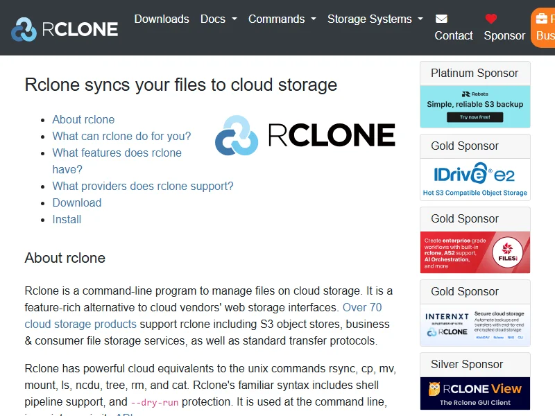Click the Download link in the contents list
This screenshot has width=555, height=416.
click(x=77, y=202)
